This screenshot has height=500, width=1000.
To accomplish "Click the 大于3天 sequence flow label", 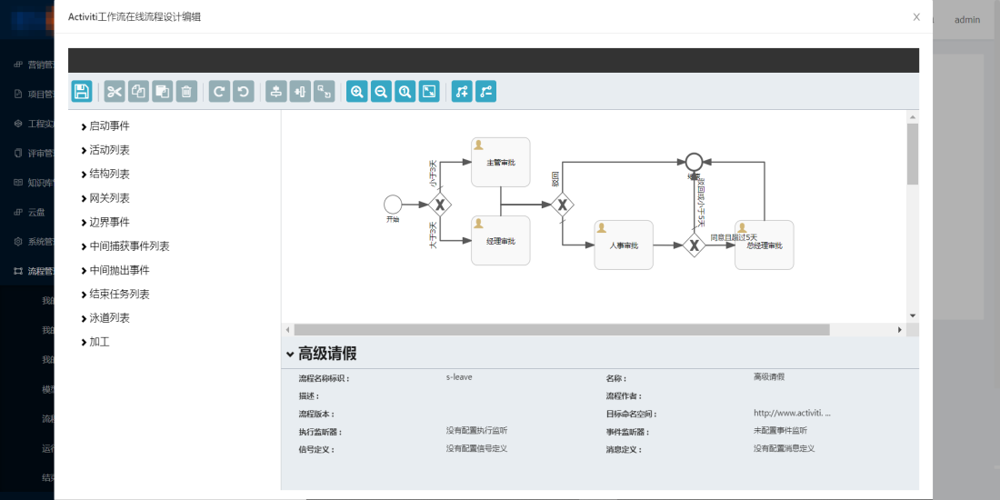I will [433, 235].
